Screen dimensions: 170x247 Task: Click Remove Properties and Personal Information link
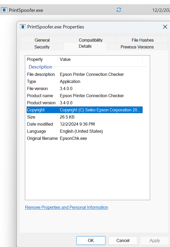click(x=66, y=208)
